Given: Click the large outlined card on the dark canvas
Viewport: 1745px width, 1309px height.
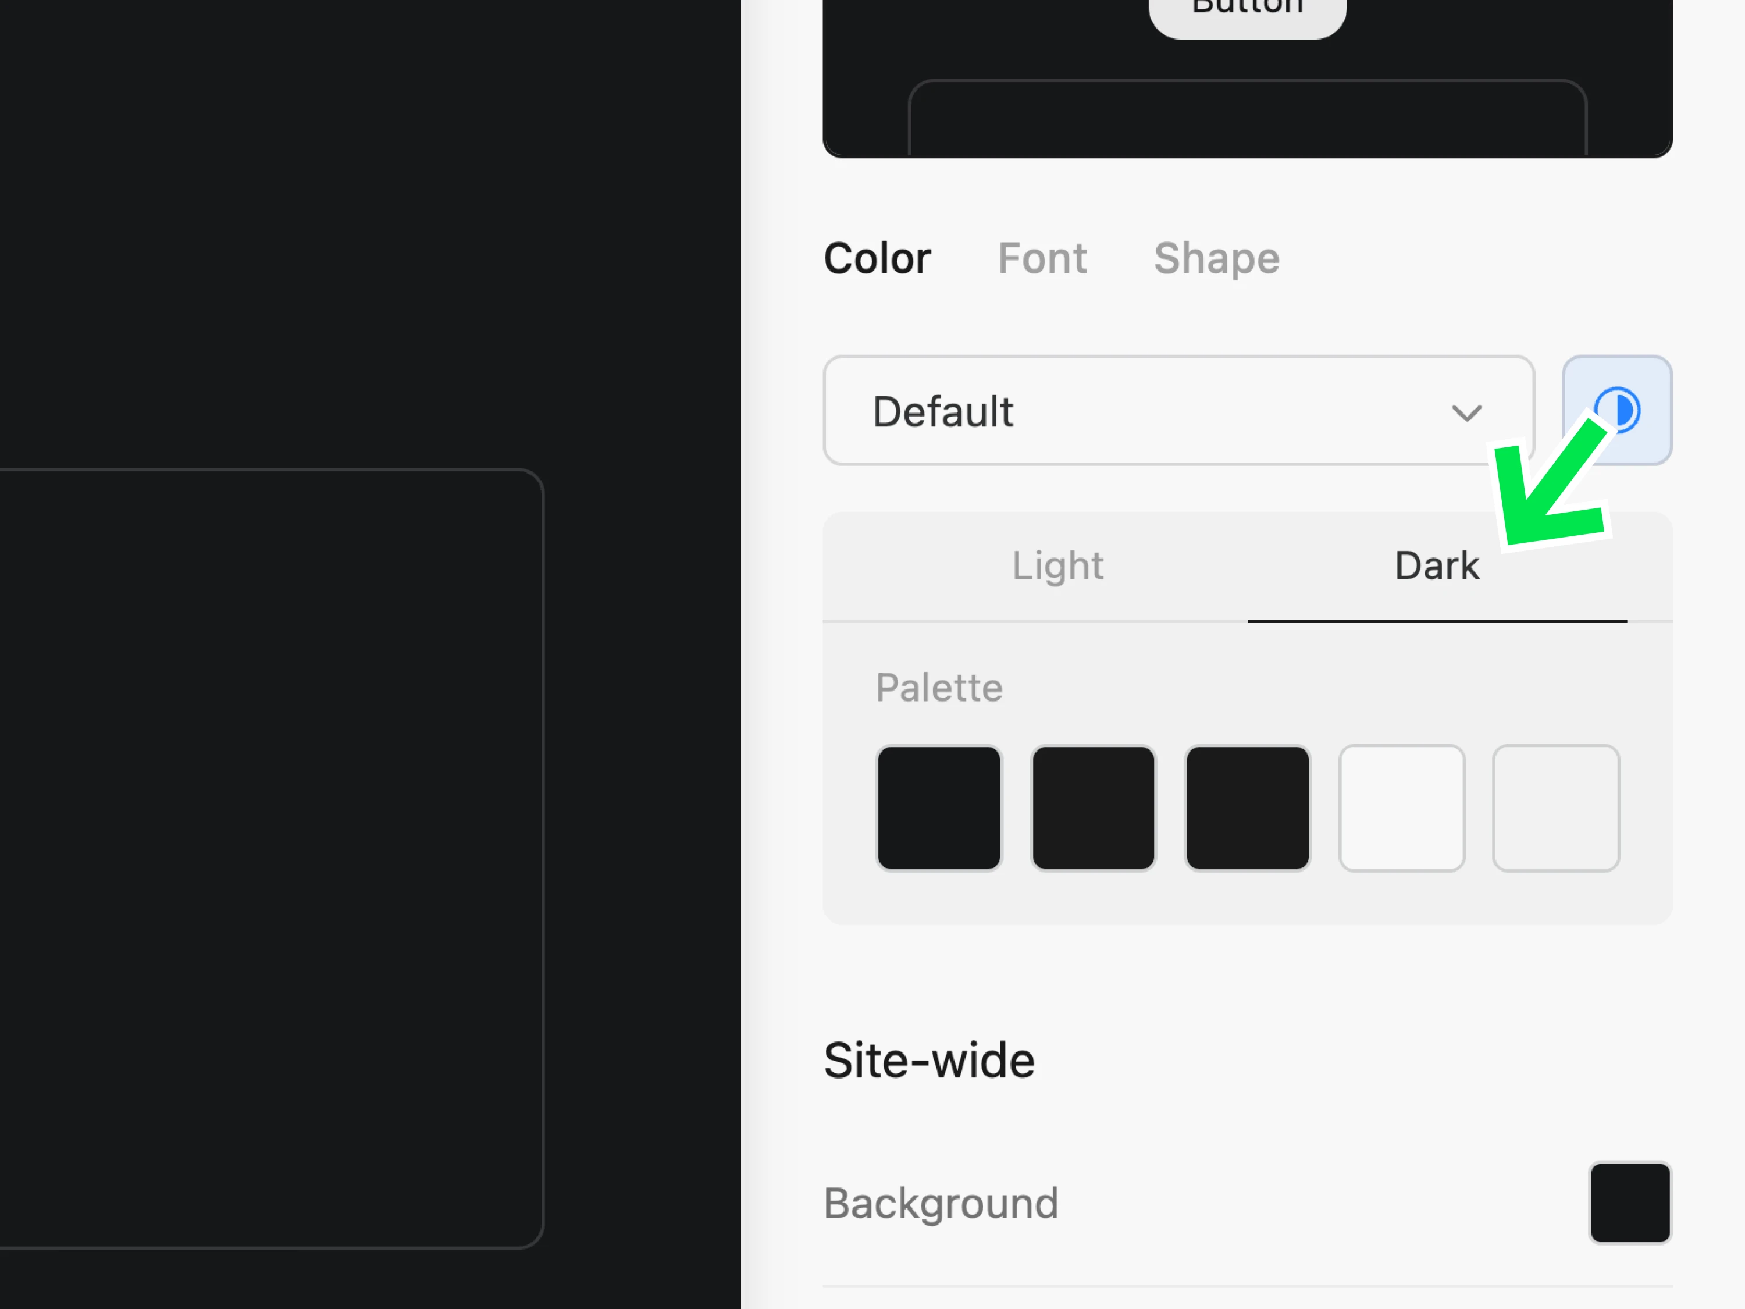Looking at the screenshot, I should click(268, 858).
